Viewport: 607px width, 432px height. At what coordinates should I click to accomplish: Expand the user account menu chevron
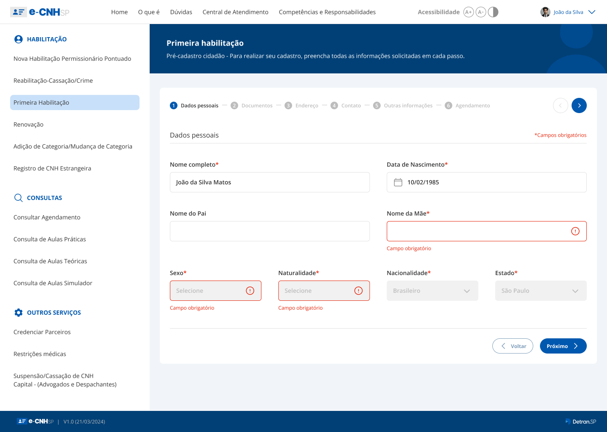pos(592,12)
